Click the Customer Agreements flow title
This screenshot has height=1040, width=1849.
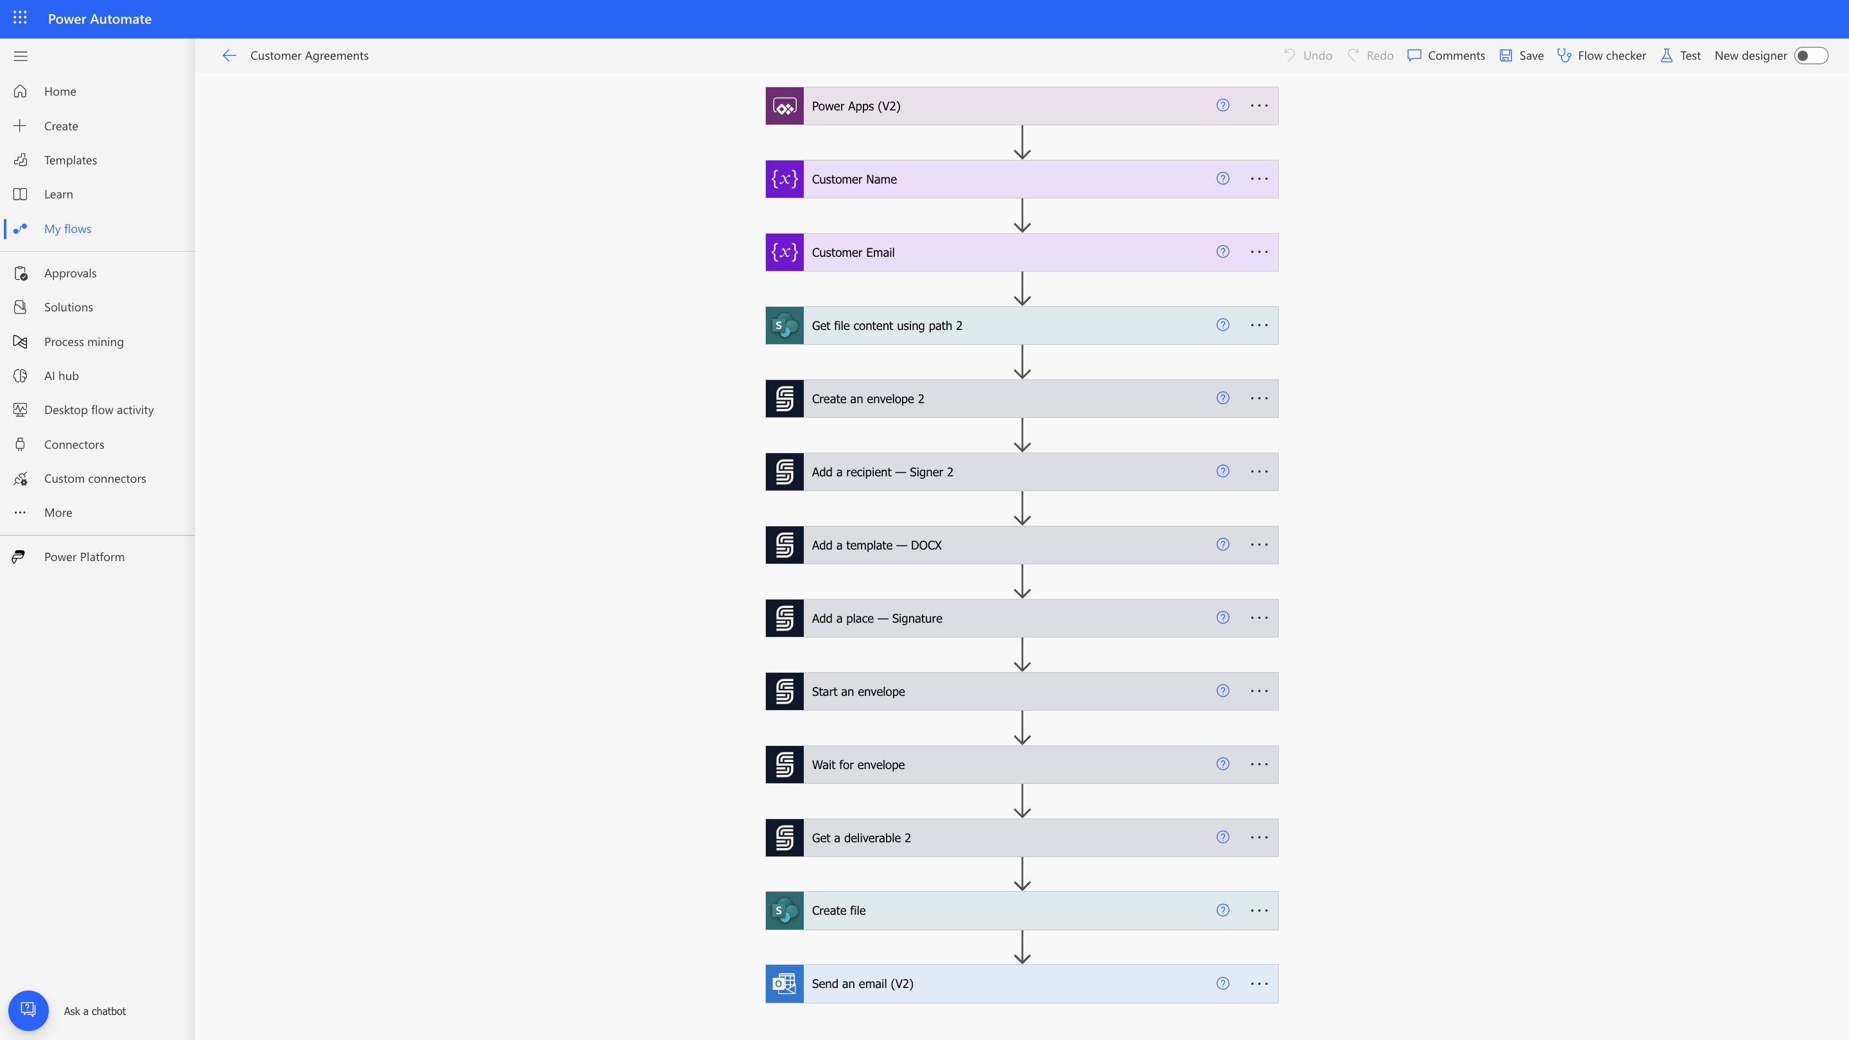(x=309, y=56)
